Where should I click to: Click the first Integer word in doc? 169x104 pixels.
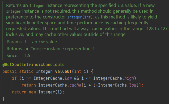37,6
